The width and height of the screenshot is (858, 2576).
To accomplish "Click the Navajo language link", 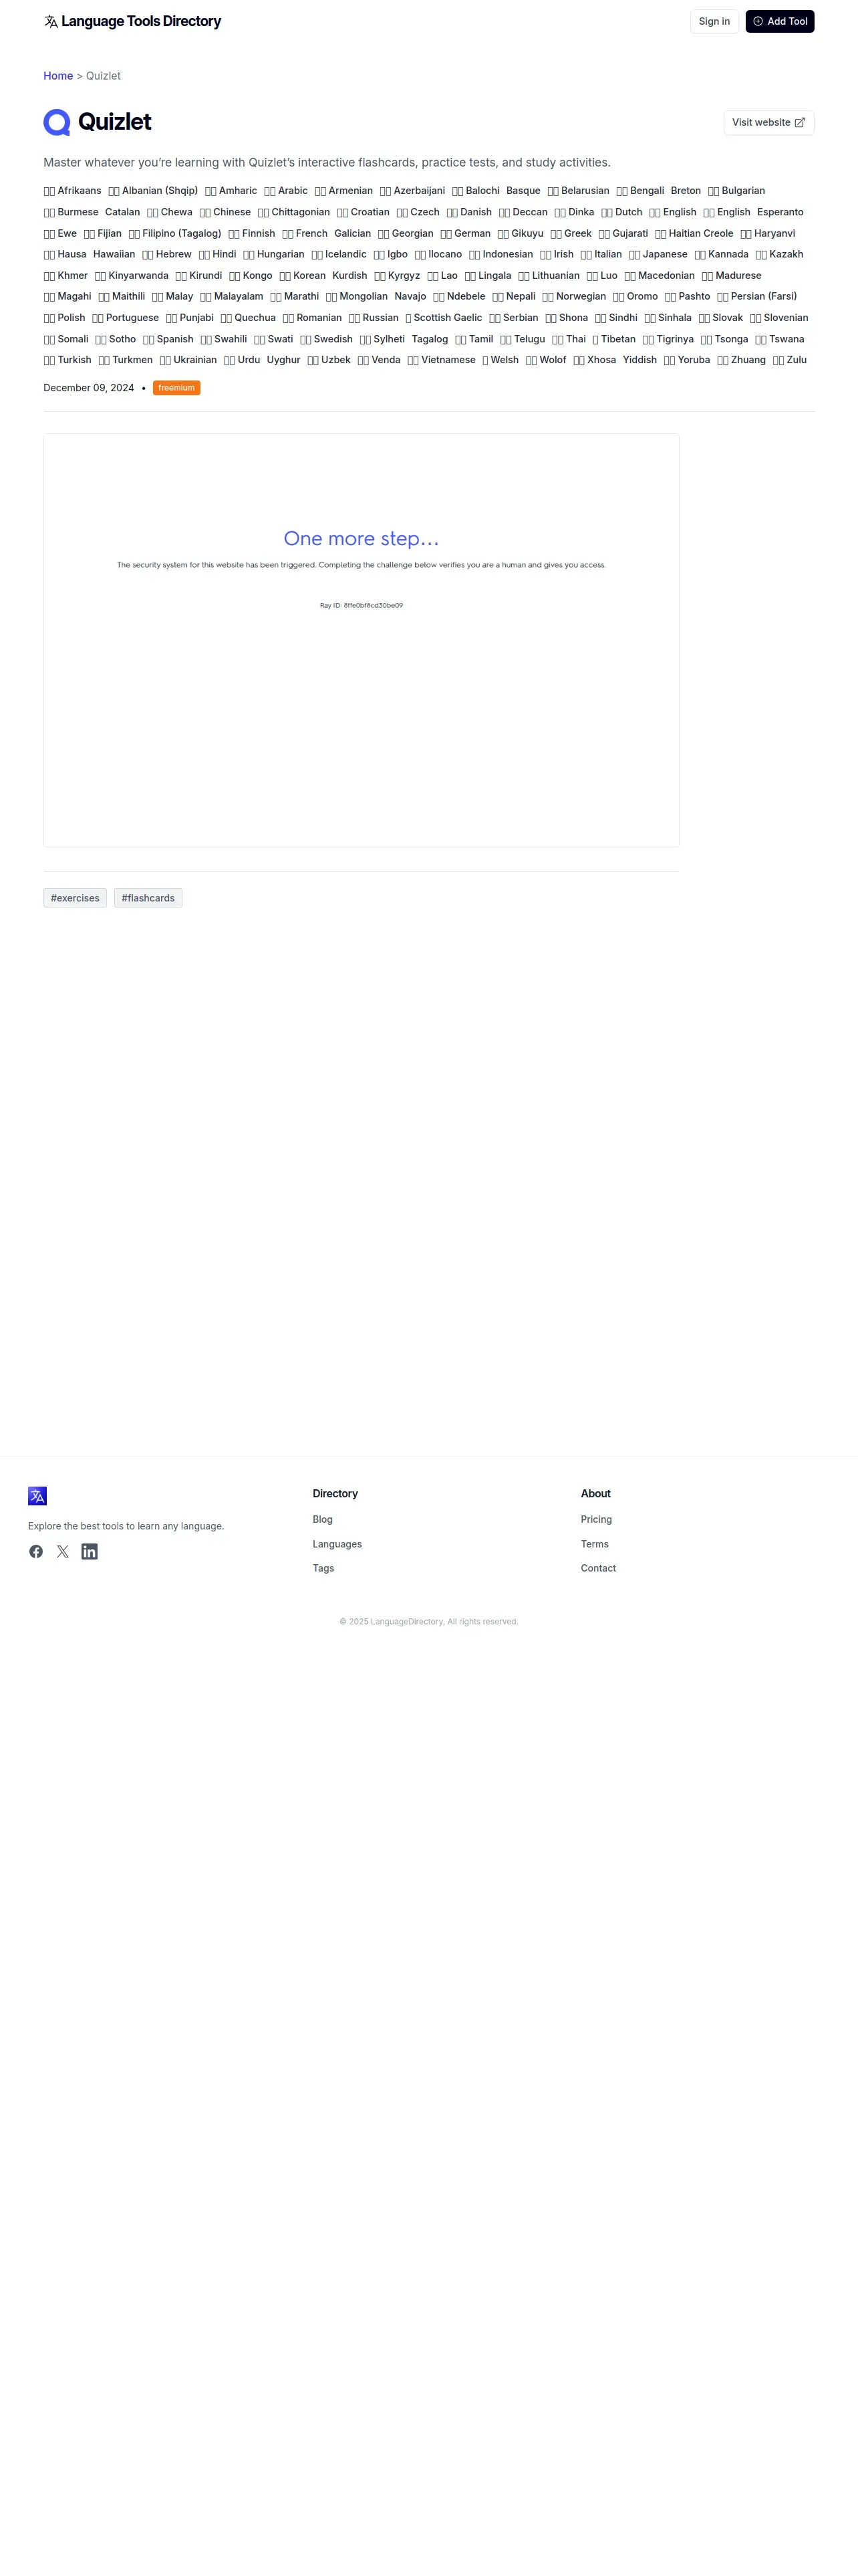I will click(410, 297).
